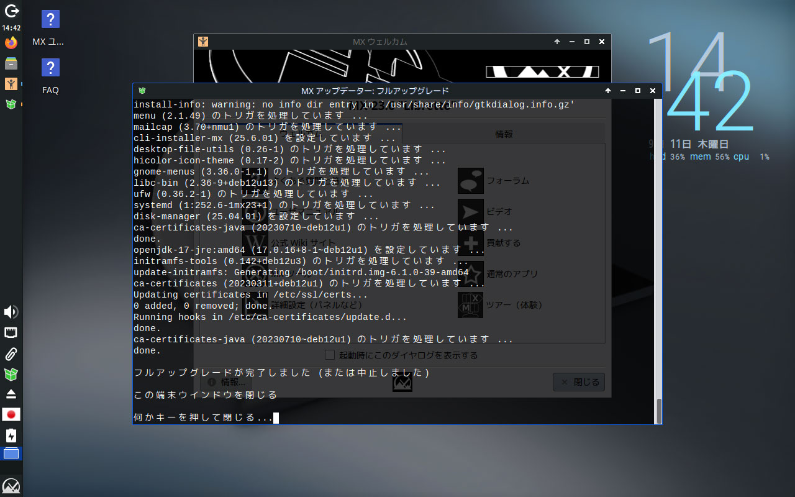Click 'gnome-menus (3.36.0-1.1)' terminal line
This screenshot has width=795, height=497.
[x=281, y=171]
